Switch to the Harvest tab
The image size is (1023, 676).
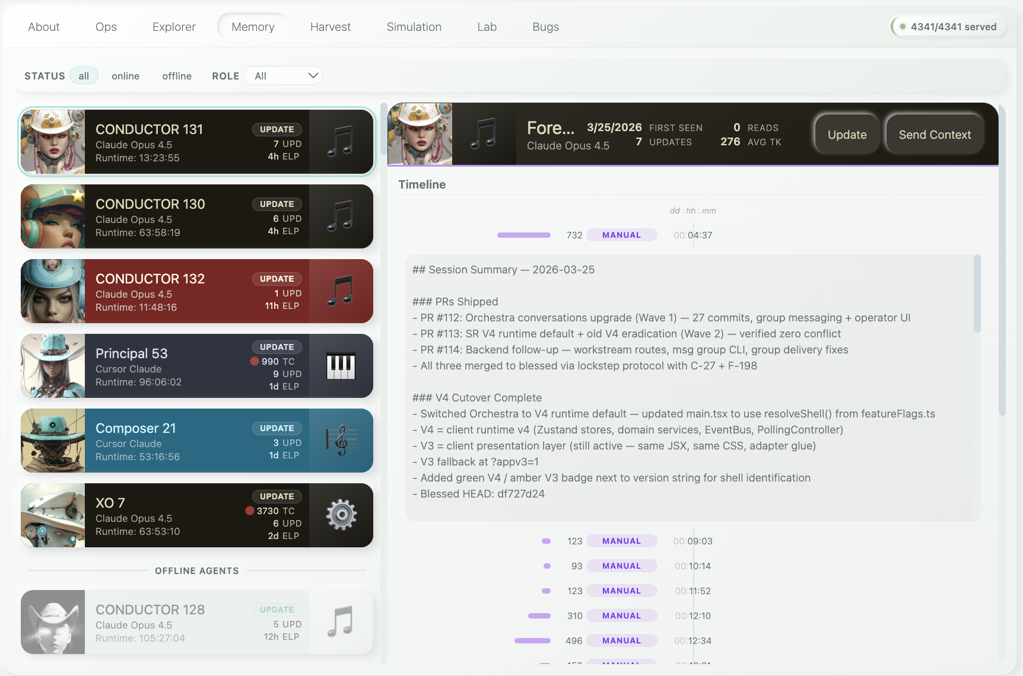(331, 27)
